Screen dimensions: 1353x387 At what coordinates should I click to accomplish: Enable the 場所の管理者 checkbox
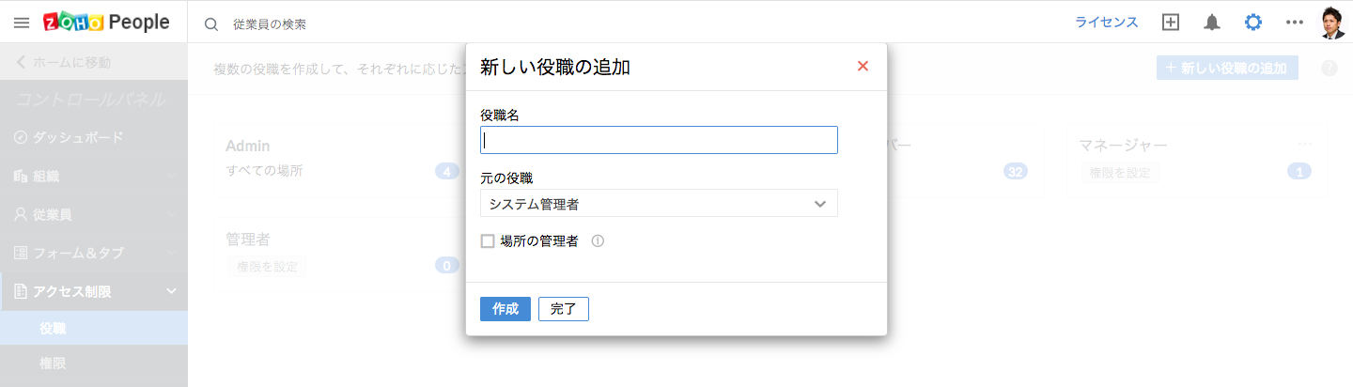click(488, 241)
